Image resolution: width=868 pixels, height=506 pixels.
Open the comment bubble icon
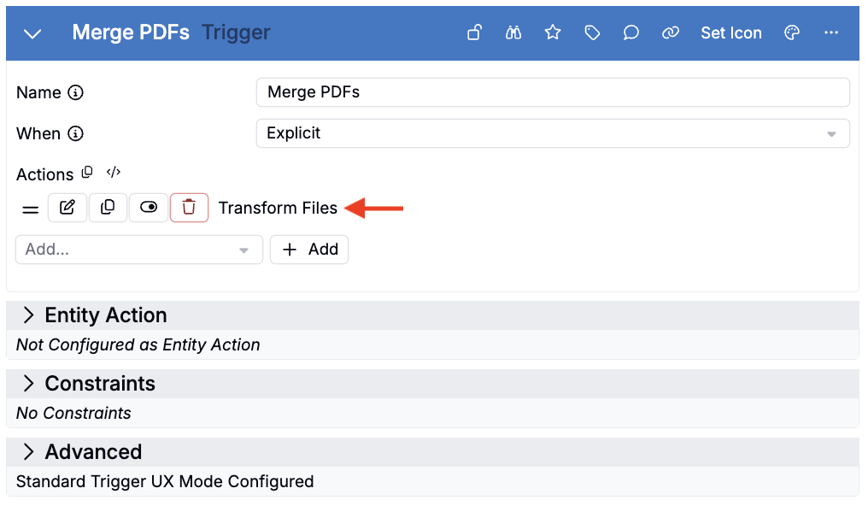coord(631,33)
